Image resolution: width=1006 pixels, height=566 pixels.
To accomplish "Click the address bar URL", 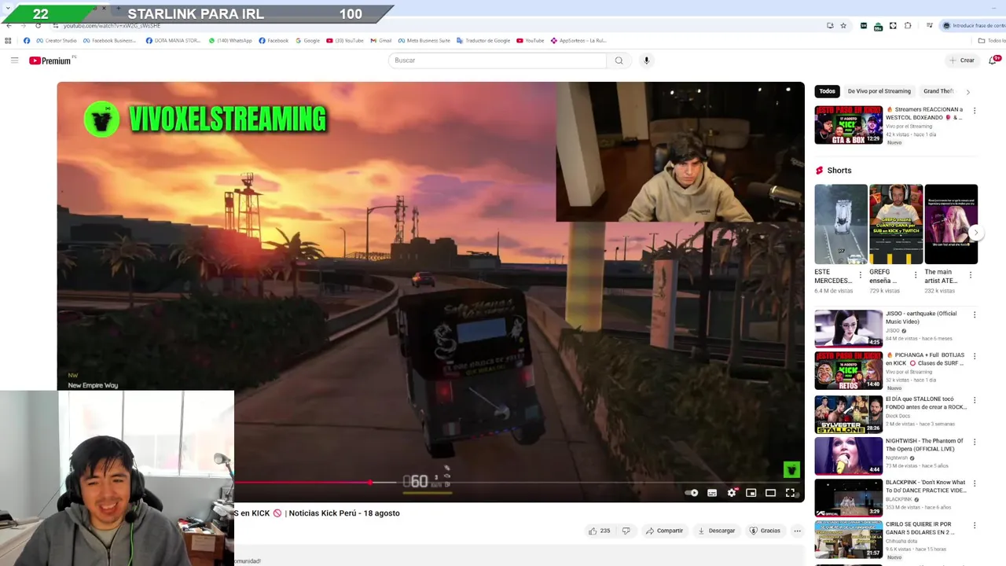I will [112, 25].
